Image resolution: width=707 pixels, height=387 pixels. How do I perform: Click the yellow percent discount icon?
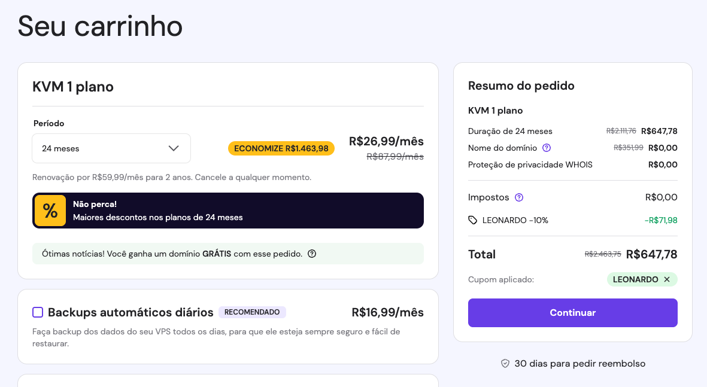[x=50, y=211]
